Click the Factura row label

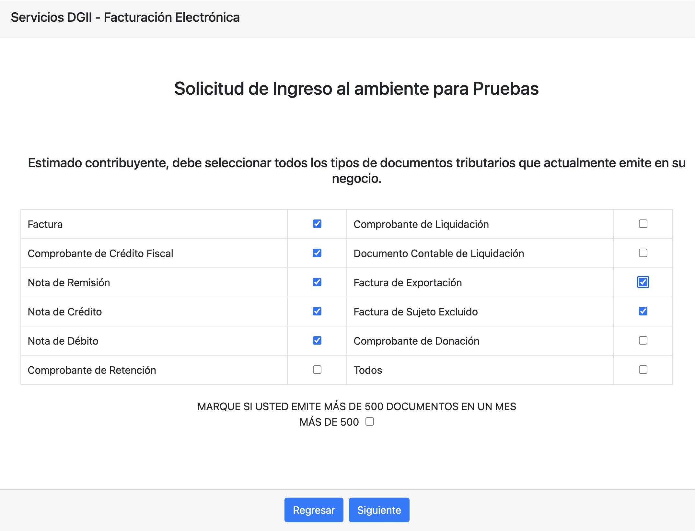[45, 224]
